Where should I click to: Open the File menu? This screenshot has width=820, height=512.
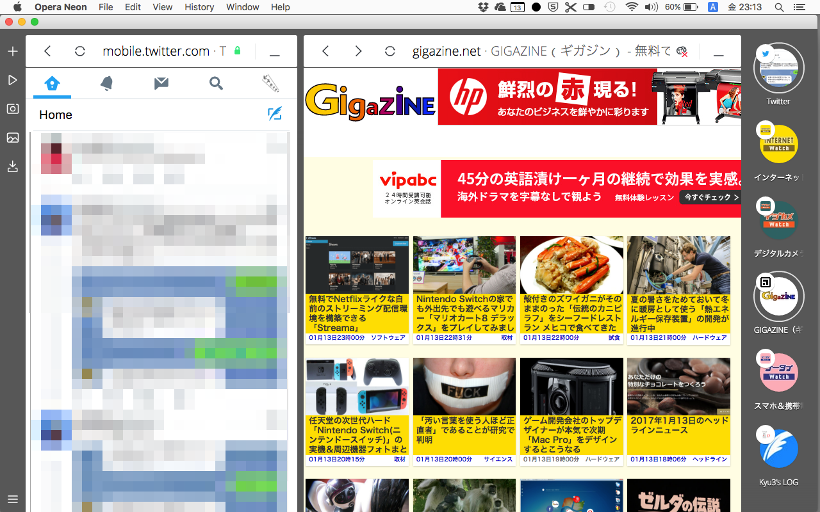tap(106, 7)
